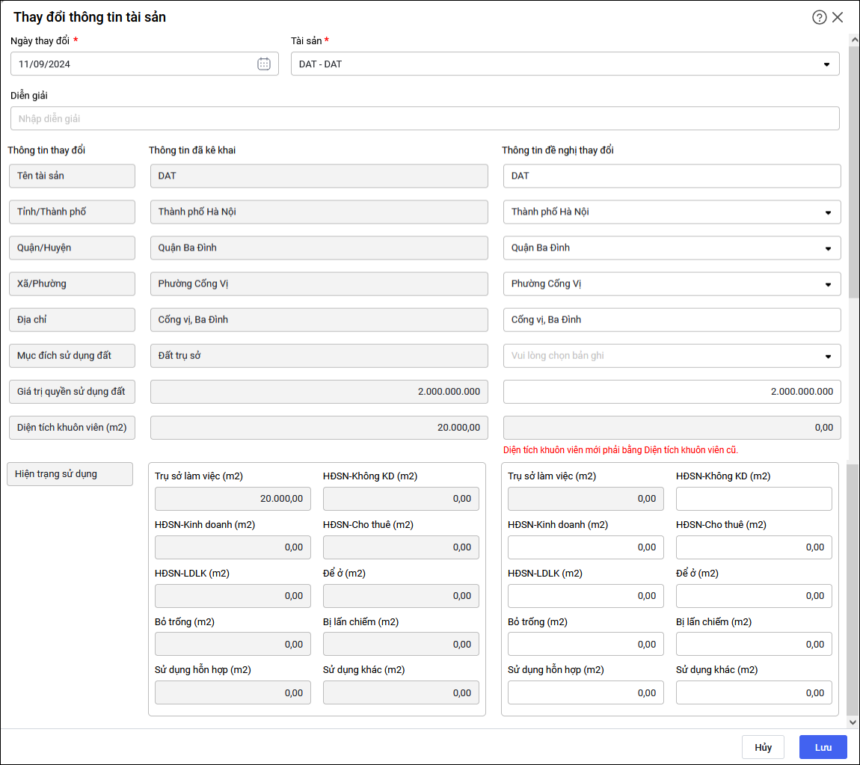Screen dimensions: 860x765
Task: Click the proposed Giá trị quyền sử dụng đất field
Action: pos(672,392)
